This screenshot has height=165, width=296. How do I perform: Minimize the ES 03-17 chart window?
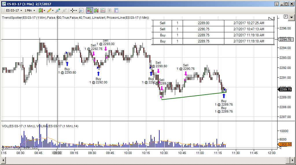coord(282,4)
